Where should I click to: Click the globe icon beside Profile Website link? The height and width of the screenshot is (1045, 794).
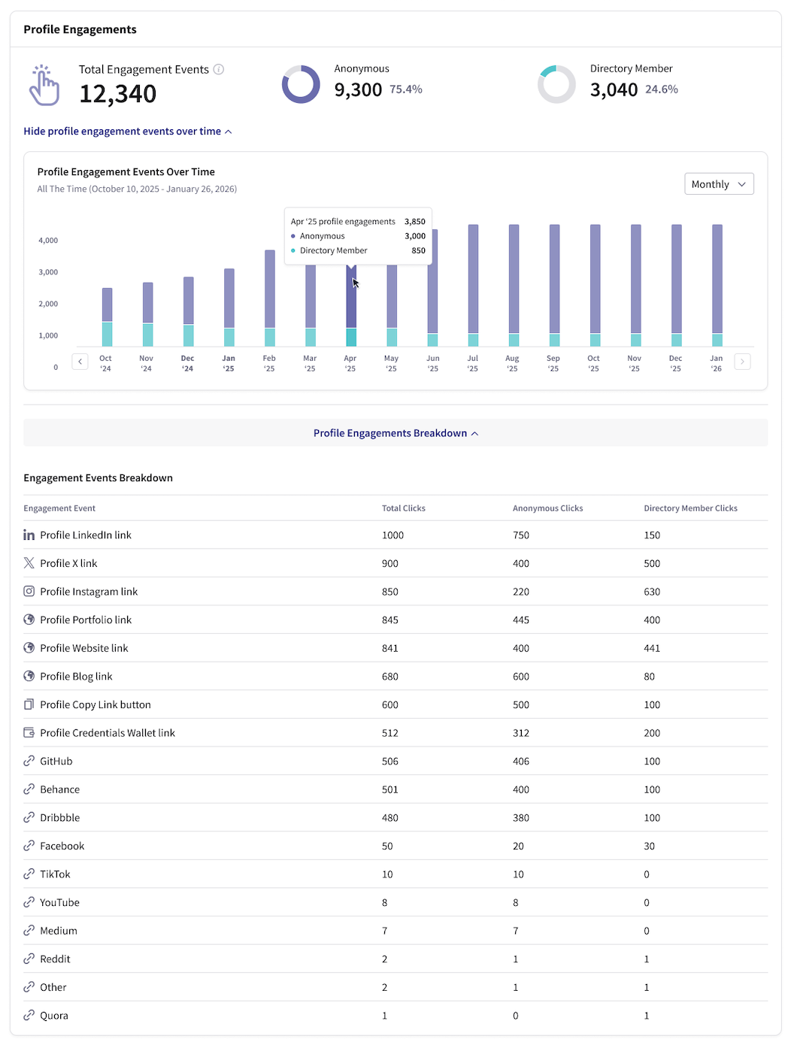(x=29, y=648)
